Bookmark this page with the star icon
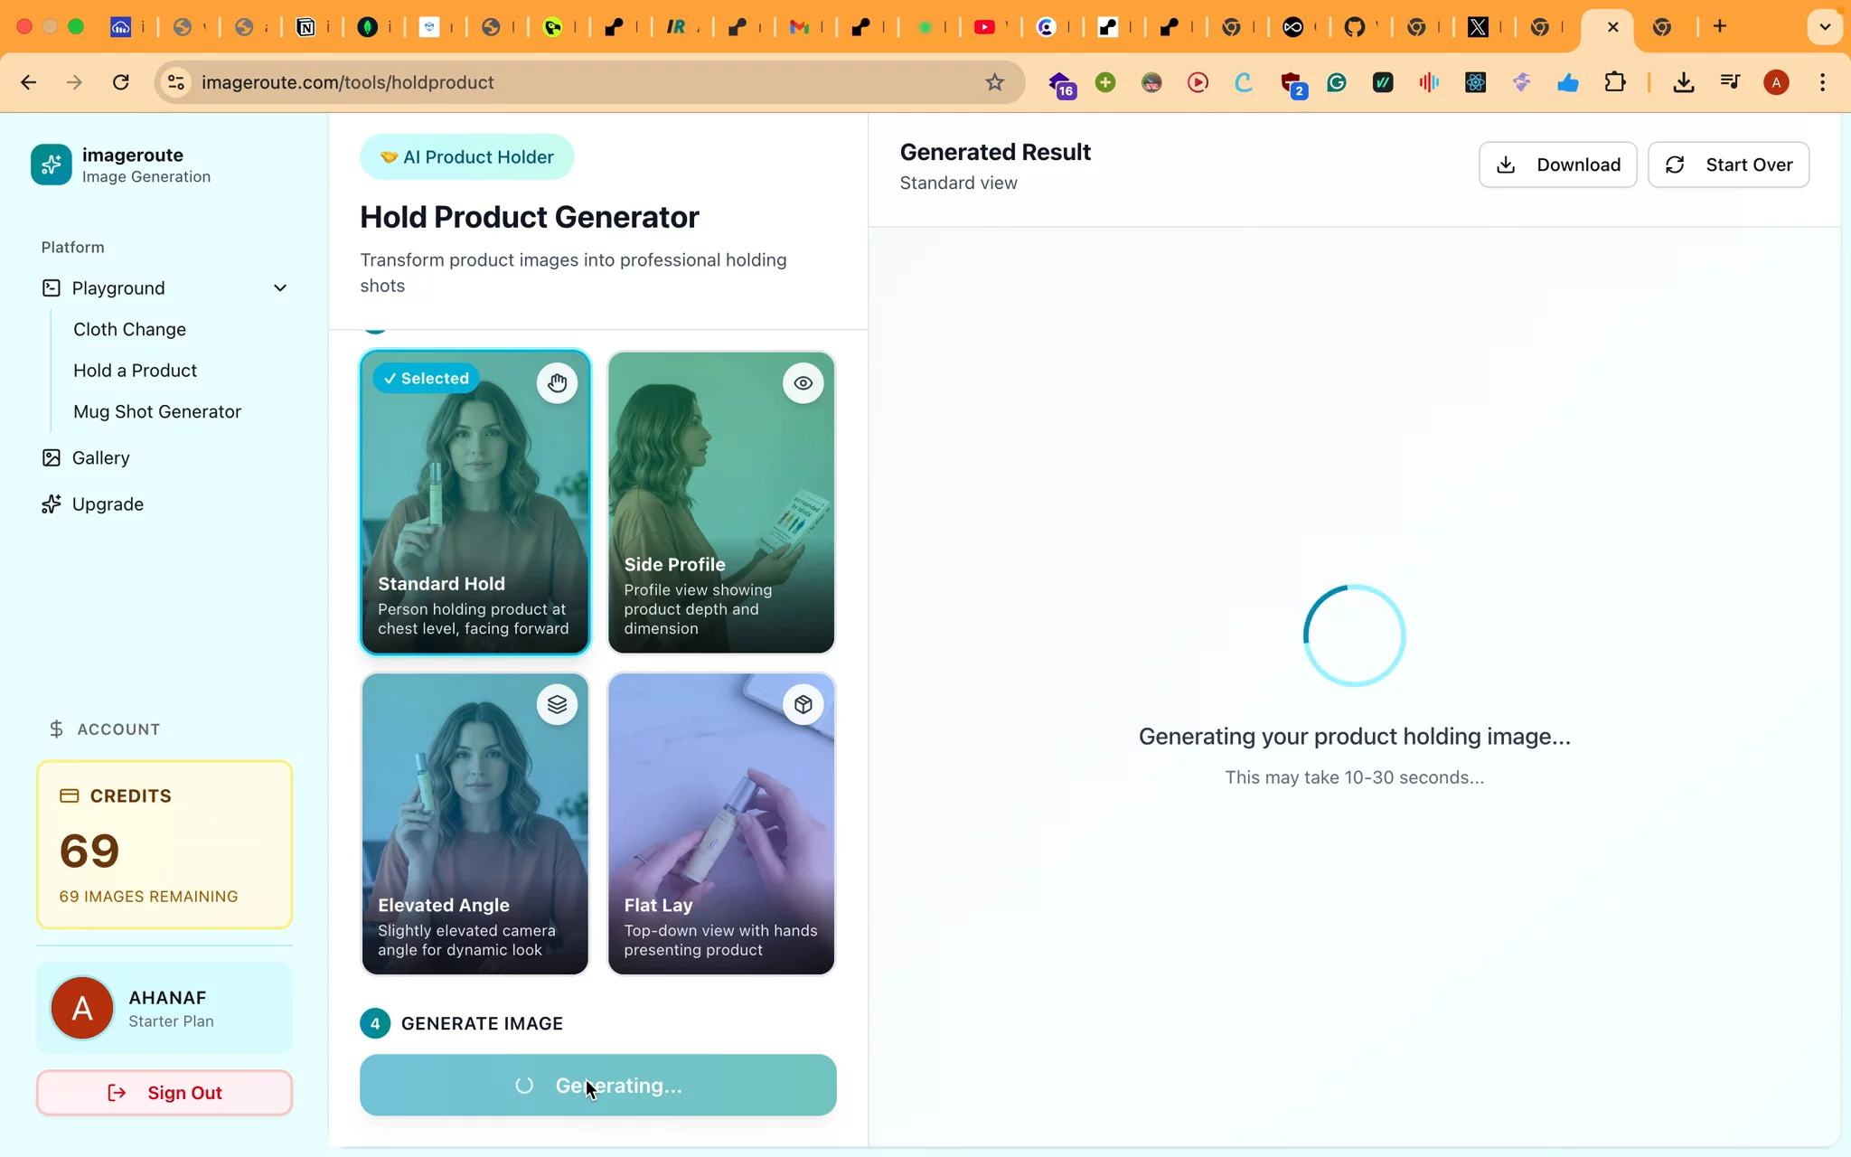This screenshot has height=1157, width=1851. 994,82
